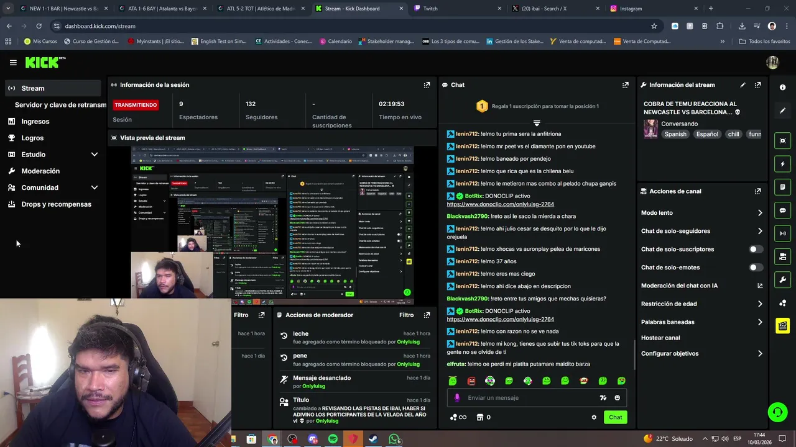Toggle Chat de solo-emotes switch
Viewport: 796px width, 447px height.
(756, 268)
